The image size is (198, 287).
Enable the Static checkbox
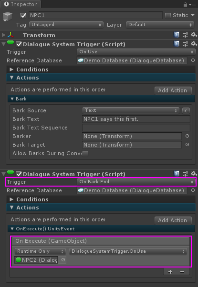coord(168,16)
